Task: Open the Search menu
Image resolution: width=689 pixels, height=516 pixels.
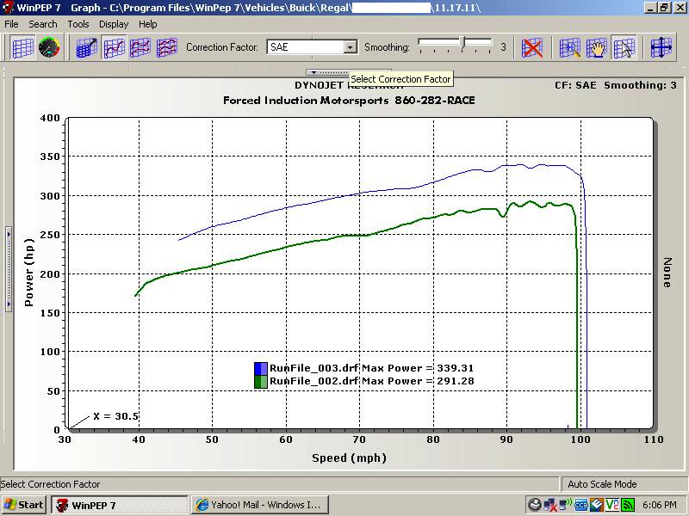Action: click(42, 24)
